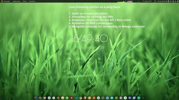Open the blue W circle dock icon

(107, 98)
